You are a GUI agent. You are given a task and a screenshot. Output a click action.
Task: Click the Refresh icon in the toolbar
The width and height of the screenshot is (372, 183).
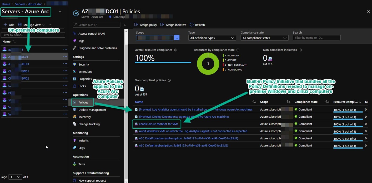pos(192,25)
